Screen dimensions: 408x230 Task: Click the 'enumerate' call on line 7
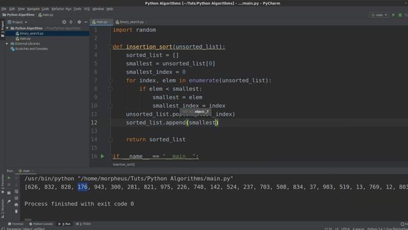click(x=204, y=80)
